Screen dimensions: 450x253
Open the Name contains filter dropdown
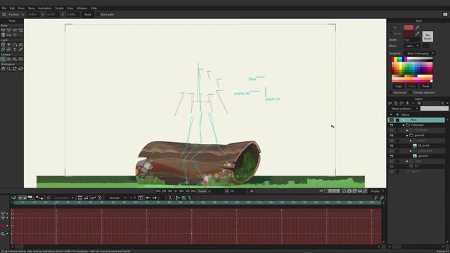404,109
